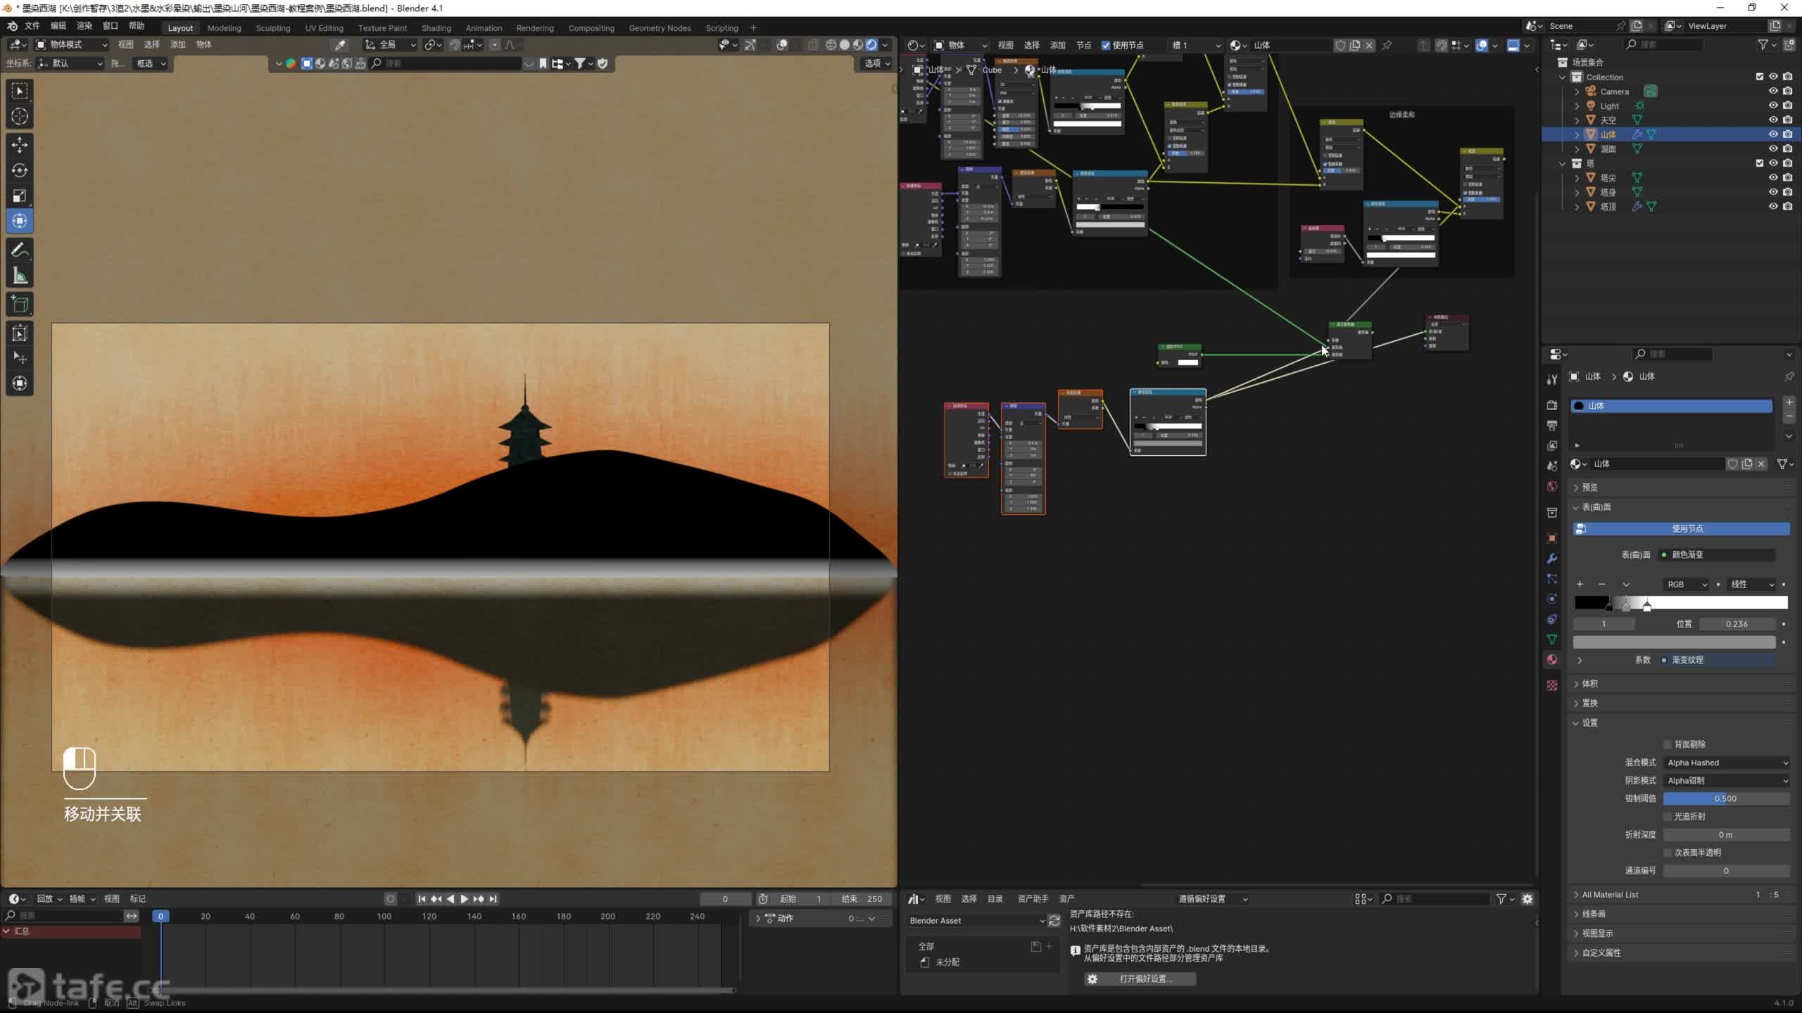
Task: Toggle the 使用节点 checkbox in node editor
Action: (1106, 45)
